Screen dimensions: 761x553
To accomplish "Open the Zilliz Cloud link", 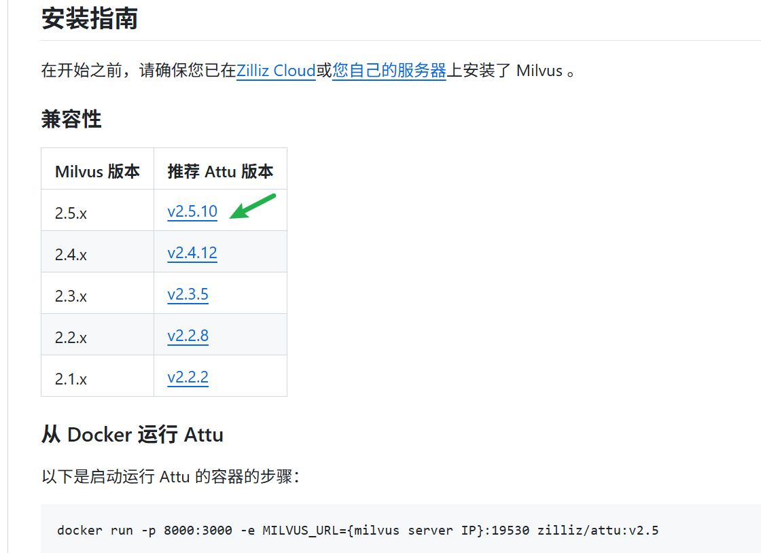I will 275,71.
